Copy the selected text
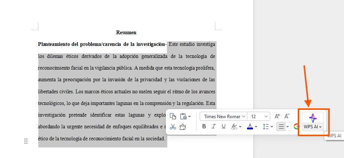This screenshot has width=344, height=158. tap(173, 116)
